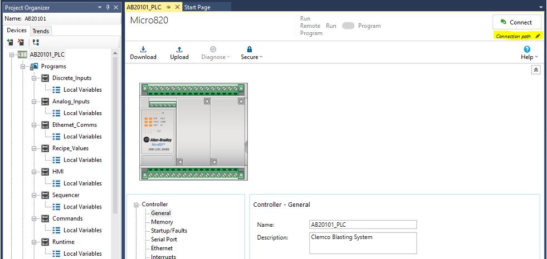Click the Recipe_Values program icon
Viewport: 547px width, 259px height.
[45, 148]
